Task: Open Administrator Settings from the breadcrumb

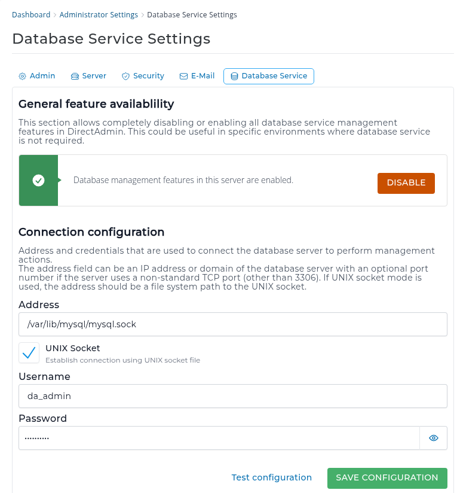Action: tap(99, 14)
